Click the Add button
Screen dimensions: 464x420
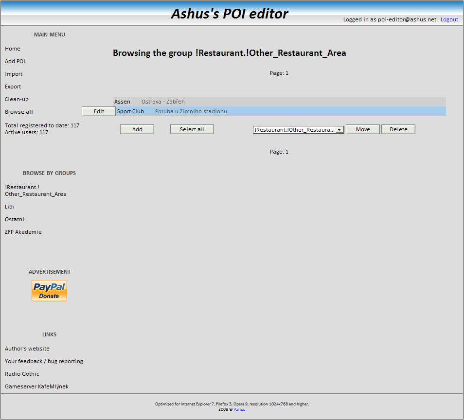pos(137,129)
